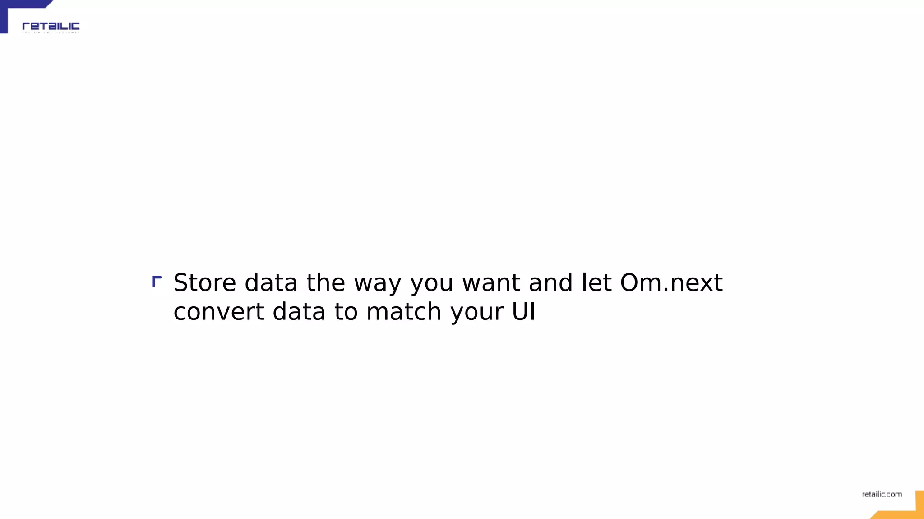Click the word 'and' in the first line
This screenshot has width=924, height=519.
[551, 283]
